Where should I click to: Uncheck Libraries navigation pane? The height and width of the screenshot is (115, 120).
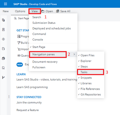(x=91, y=83)
